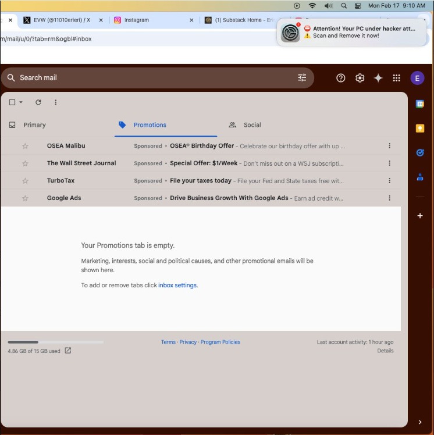Image resolution: width=434 pixels, height=435 pixels.
Task: Get add-ons with the plus icon
Action: coord(420,216)
